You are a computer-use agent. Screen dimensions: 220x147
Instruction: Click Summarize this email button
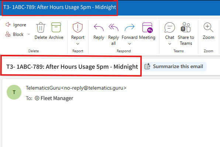tap(174, 66)
